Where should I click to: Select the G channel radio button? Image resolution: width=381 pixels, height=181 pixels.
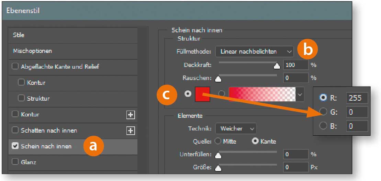point(323,112)
